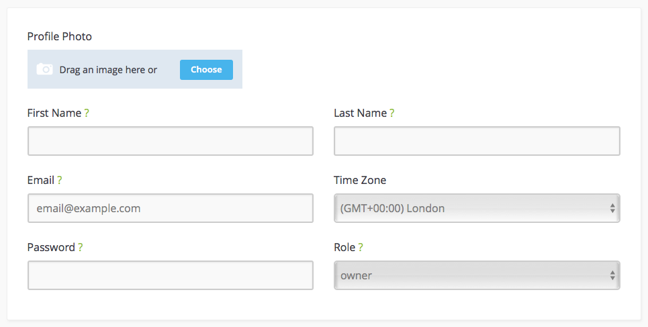Open the Time Zone dropdown showing London

[x=470, y=208]
